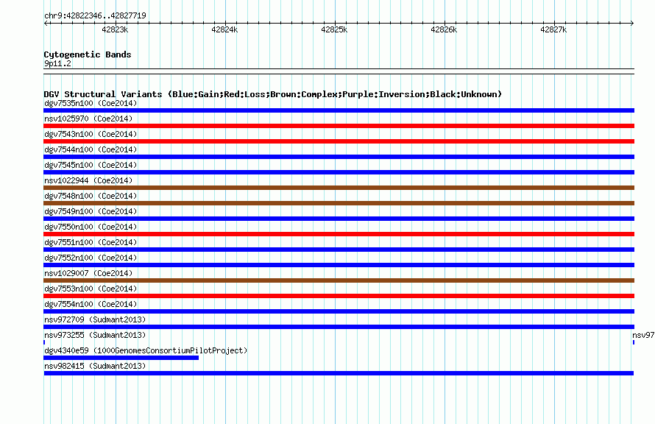Image resolution: width=655 pixels, height=424 pixels.
Task: Open the nsv982415 (Sudmant2013) label
Action: click(x=95, y=366)
